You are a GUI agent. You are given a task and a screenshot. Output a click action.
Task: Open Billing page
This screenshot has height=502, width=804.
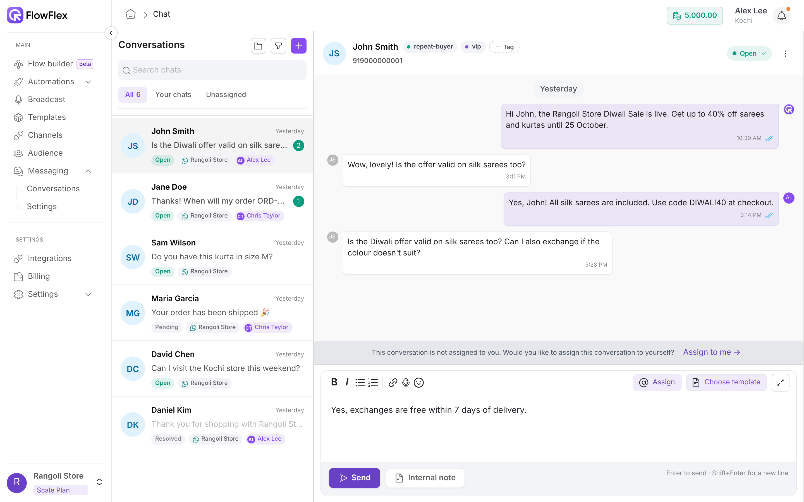point(39,276)
